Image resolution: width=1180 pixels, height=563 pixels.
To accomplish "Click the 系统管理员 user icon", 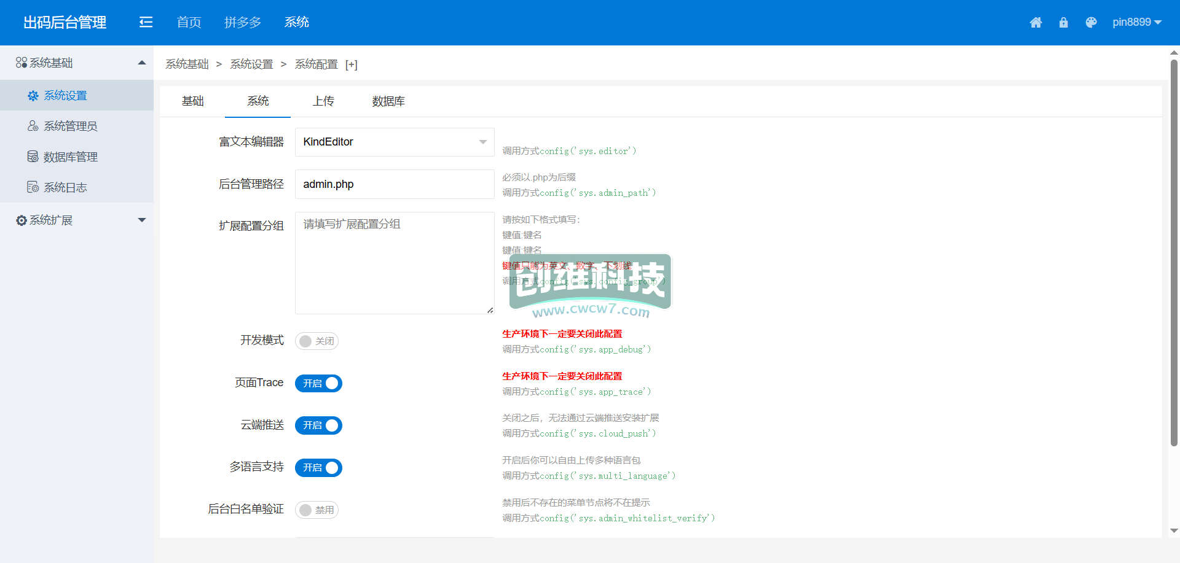I will point(33,126).
